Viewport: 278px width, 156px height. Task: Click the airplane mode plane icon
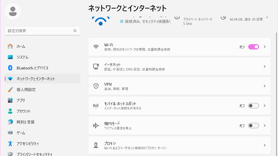(x=96, y=125)
